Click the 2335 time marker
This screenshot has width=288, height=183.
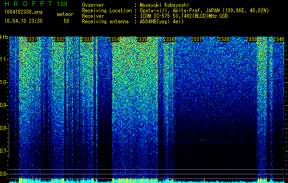141,39
